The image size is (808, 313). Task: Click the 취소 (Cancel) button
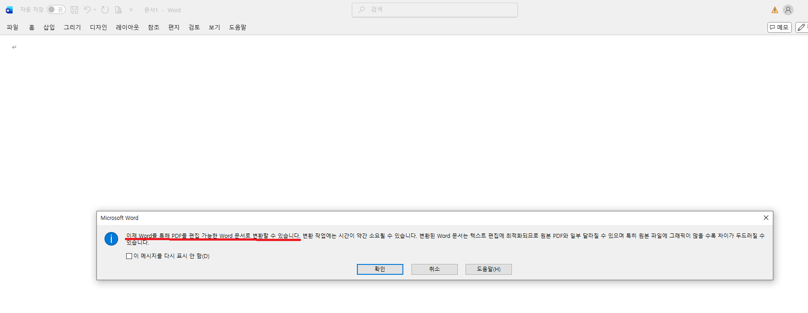[x=434, y=269]
